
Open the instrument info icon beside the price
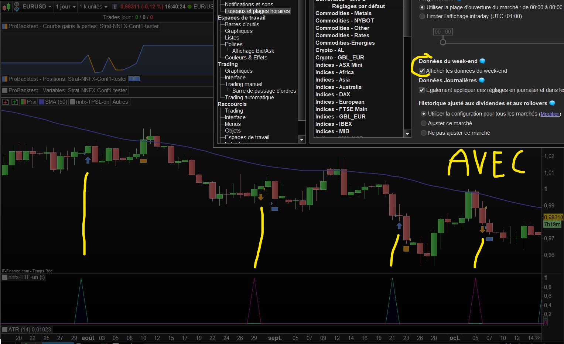pyautogui.click(x=114, y=7)
